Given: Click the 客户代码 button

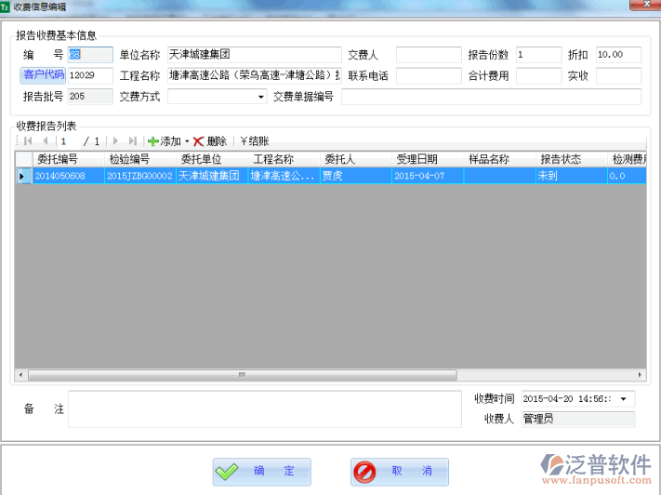Looking at the screenshot, I should [44, 75].
